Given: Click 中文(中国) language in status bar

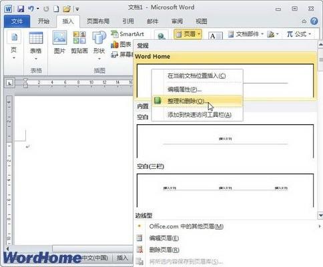Looking at the screenshot, I should pos(95,258).
